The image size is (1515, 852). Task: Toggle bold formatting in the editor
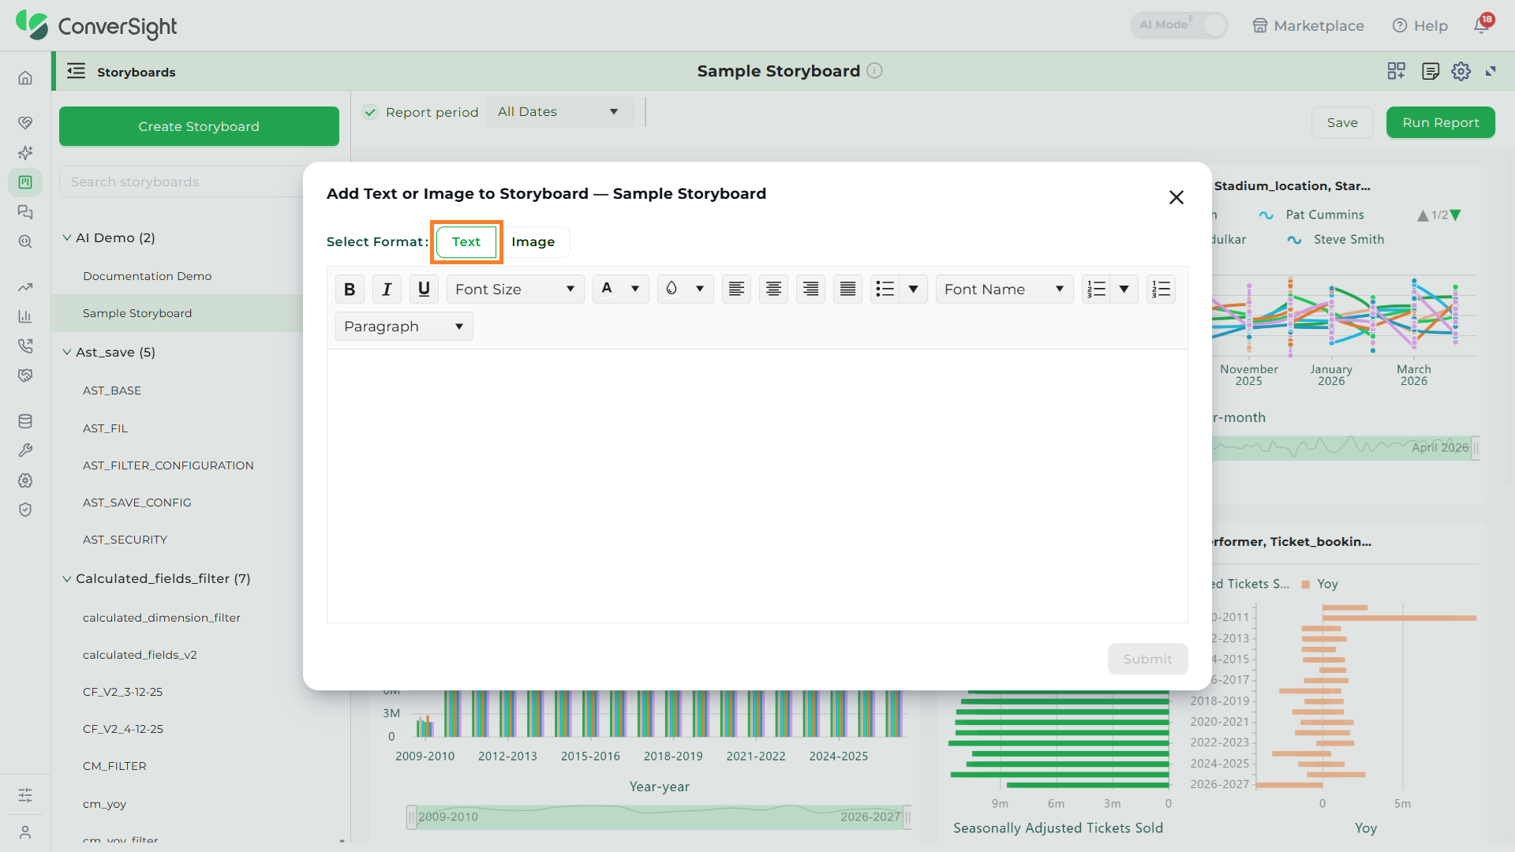tap(350, 290)
